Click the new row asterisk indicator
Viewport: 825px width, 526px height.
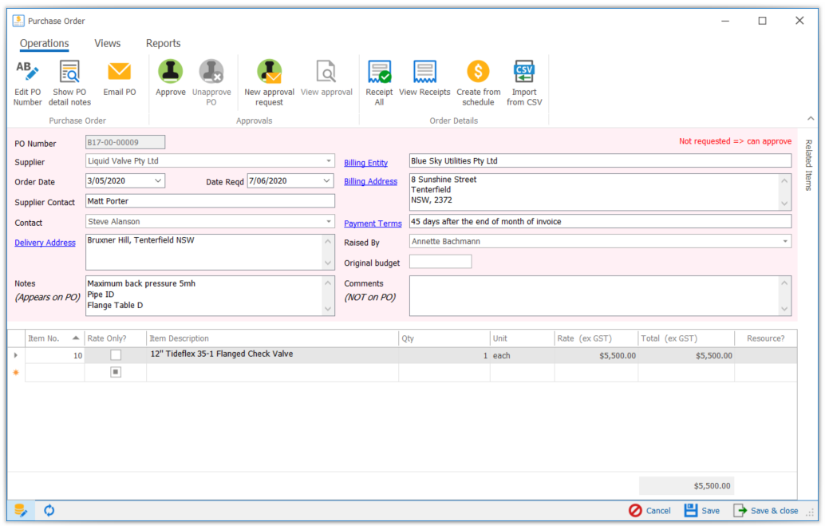click(16, 372)
